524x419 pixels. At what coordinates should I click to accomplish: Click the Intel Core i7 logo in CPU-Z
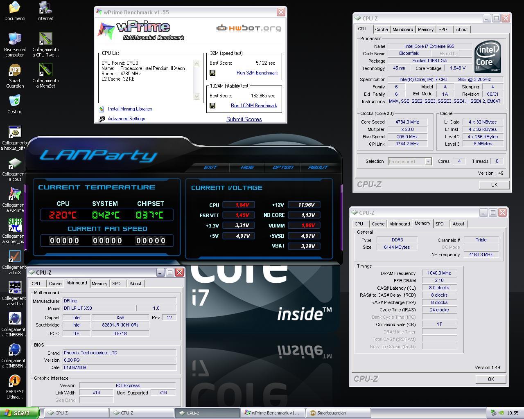[488, 57]
